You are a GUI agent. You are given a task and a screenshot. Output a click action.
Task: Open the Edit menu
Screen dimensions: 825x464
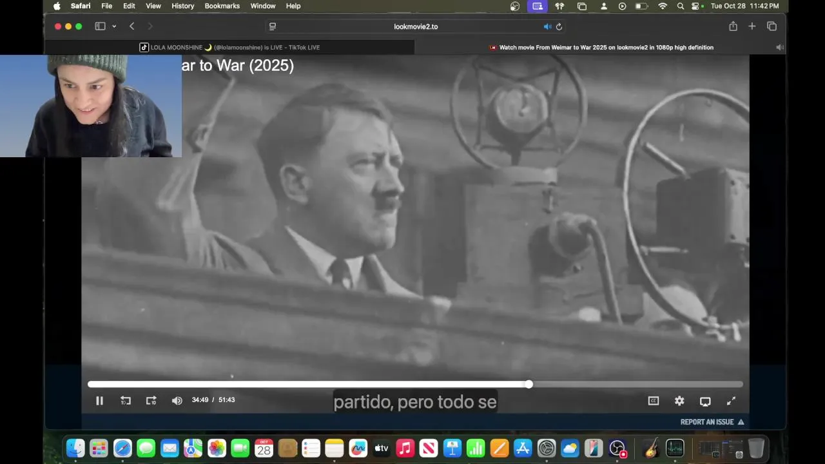click(x=129, y=6)
